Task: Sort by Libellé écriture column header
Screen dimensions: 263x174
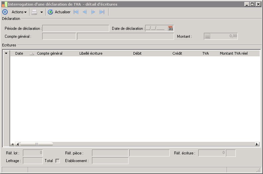Action: pos(91,53)
